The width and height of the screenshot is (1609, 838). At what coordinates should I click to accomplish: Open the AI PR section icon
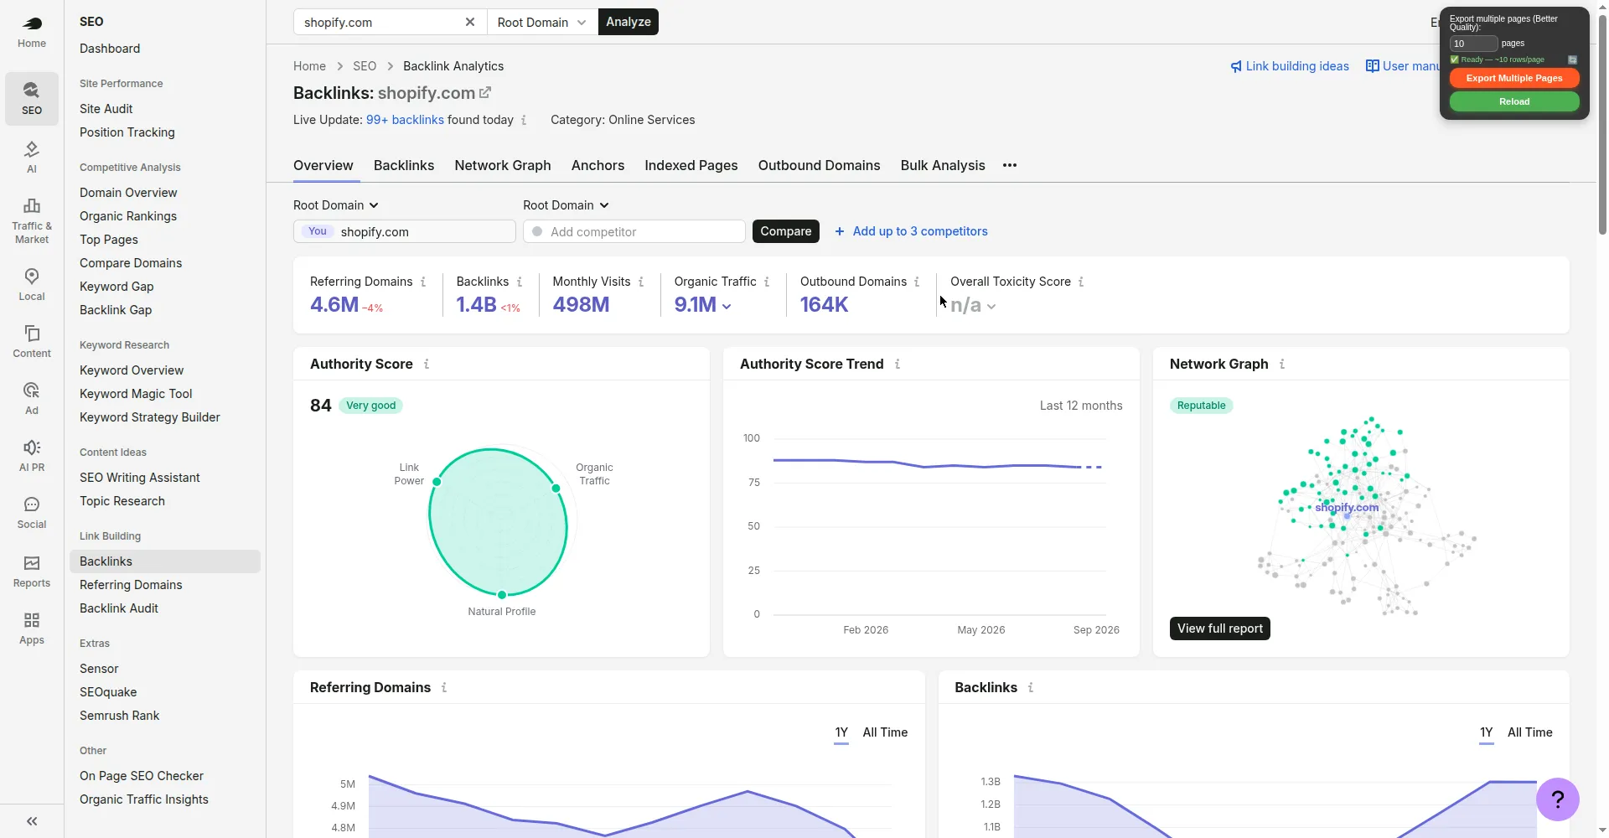click(32, 455)
